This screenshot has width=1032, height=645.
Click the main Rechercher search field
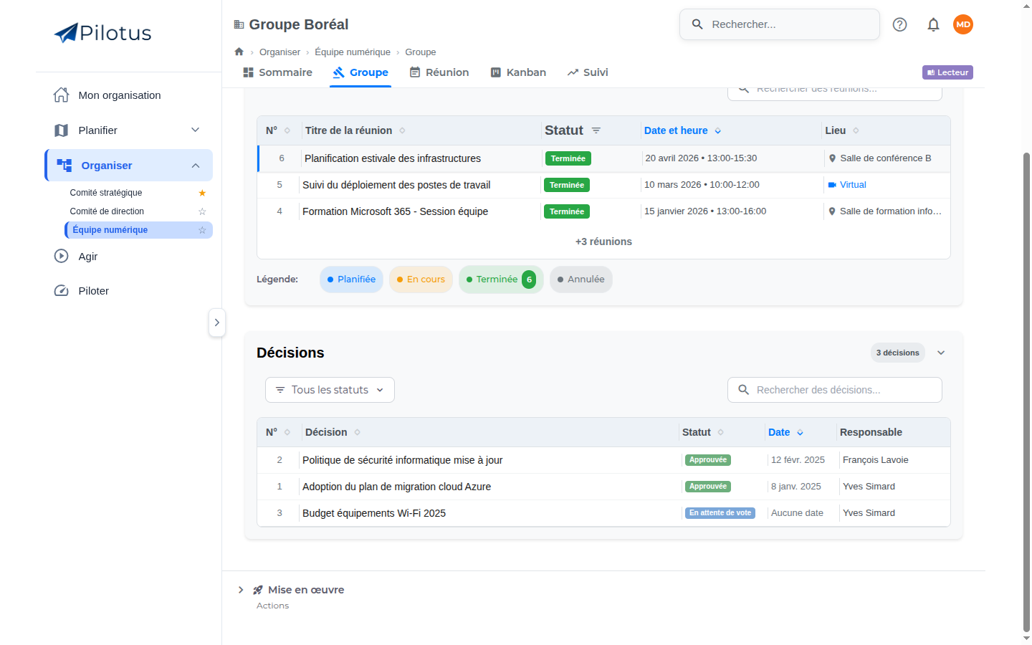780,24
